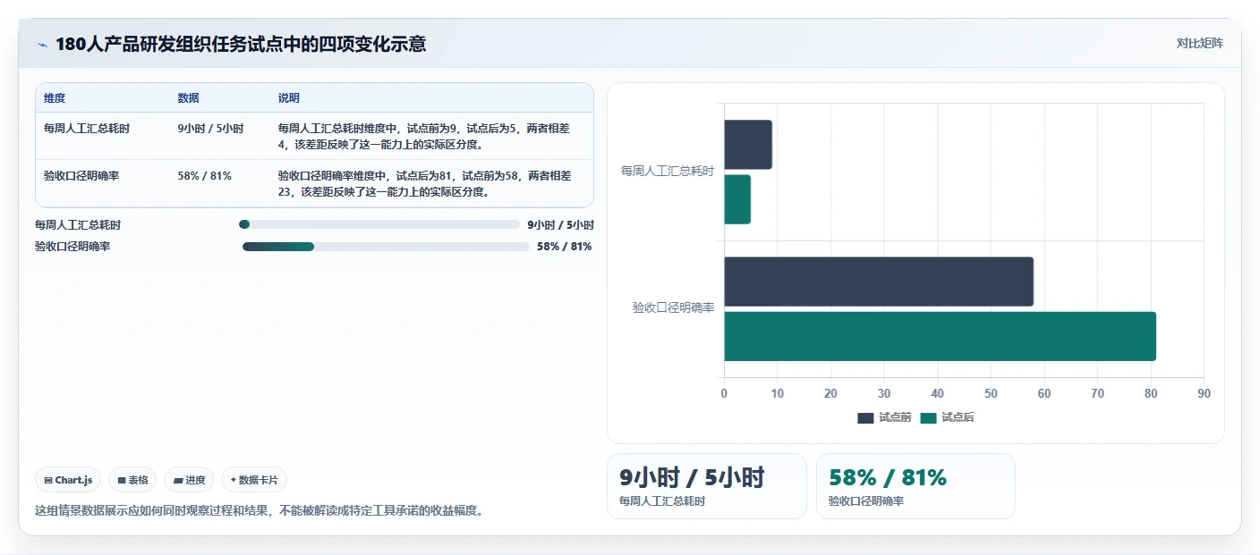Screen dimensions: 1260x555
Task: Click the 58% / 81% progress value label
Action: click(x=564, y=247)
